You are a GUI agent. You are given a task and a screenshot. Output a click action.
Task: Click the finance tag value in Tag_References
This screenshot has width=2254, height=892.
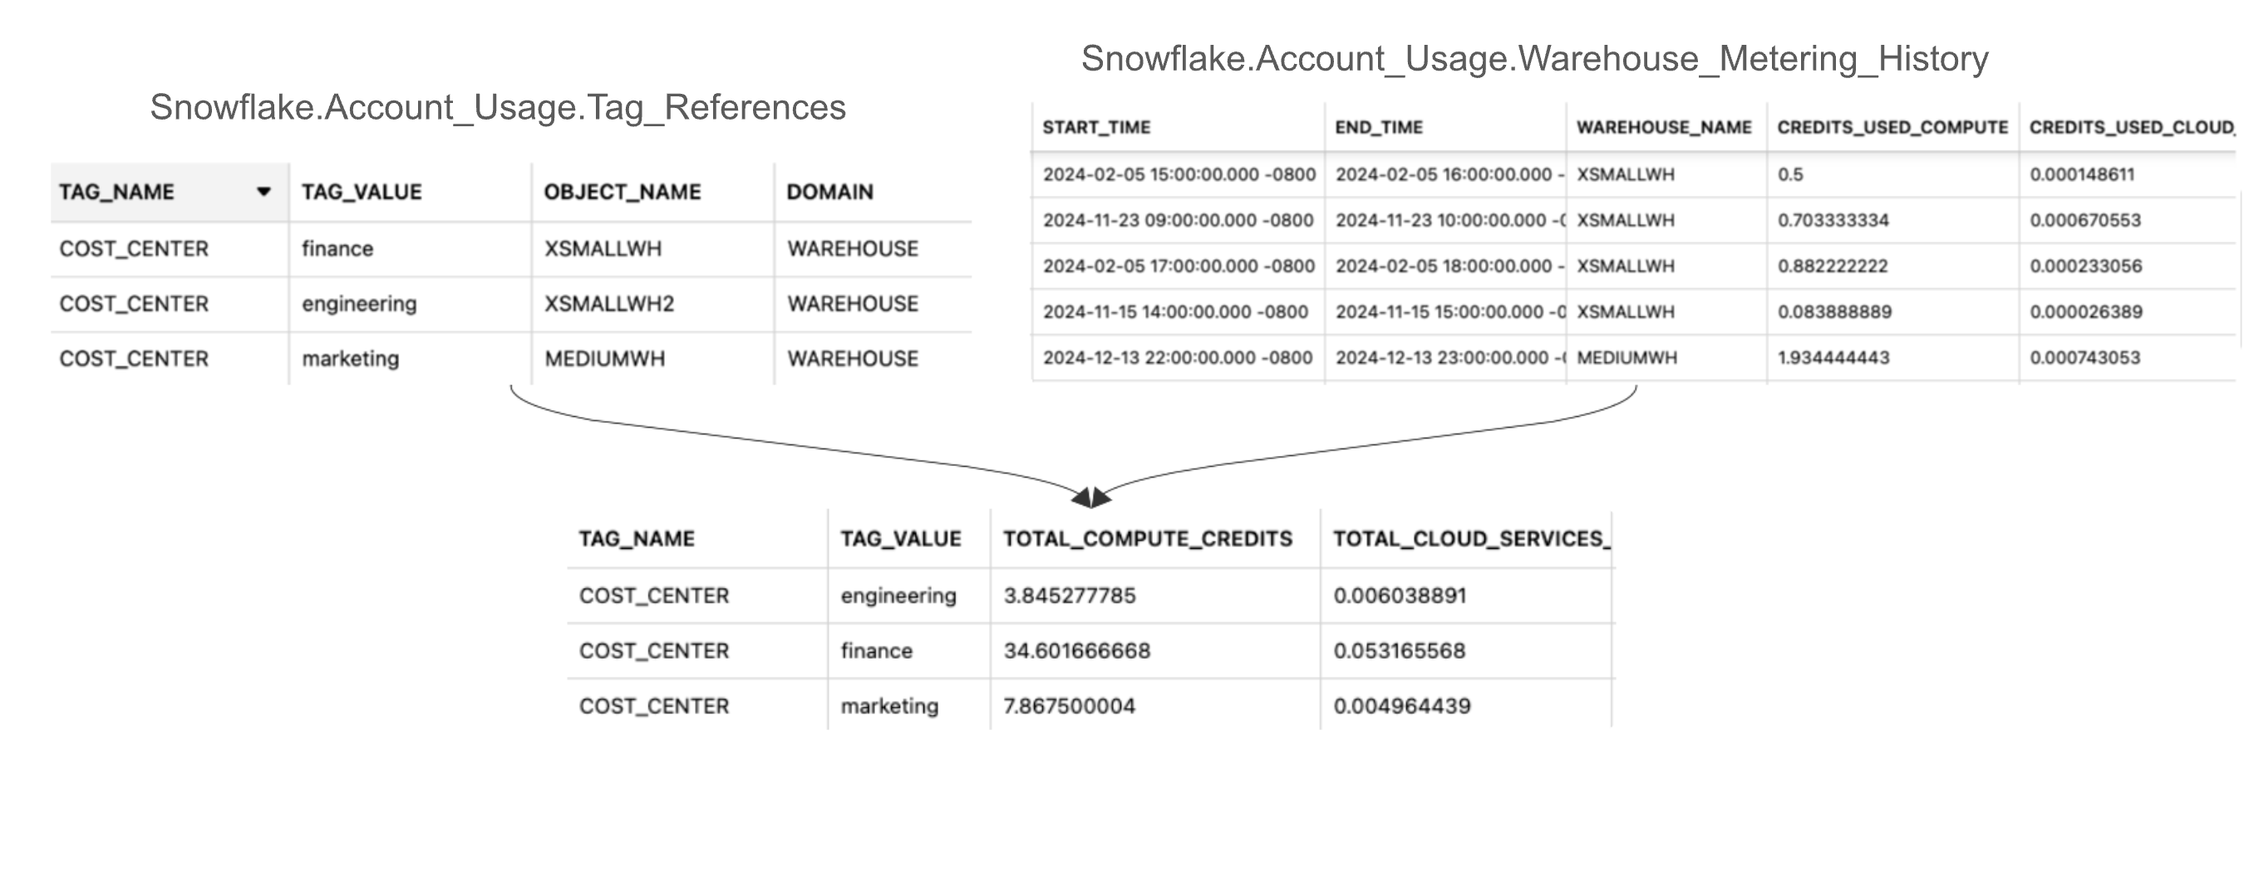337,248
